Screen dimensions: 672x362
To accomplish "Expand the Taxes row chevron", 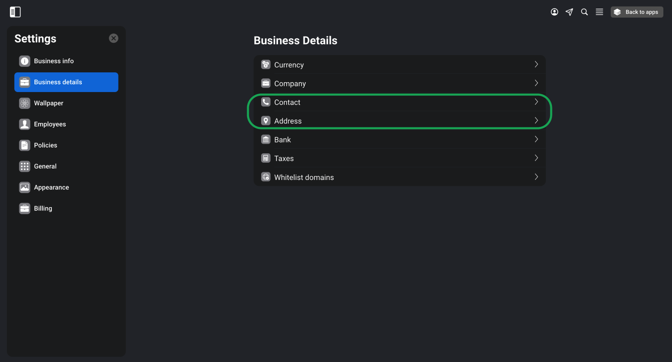I will tap(536, 158).
